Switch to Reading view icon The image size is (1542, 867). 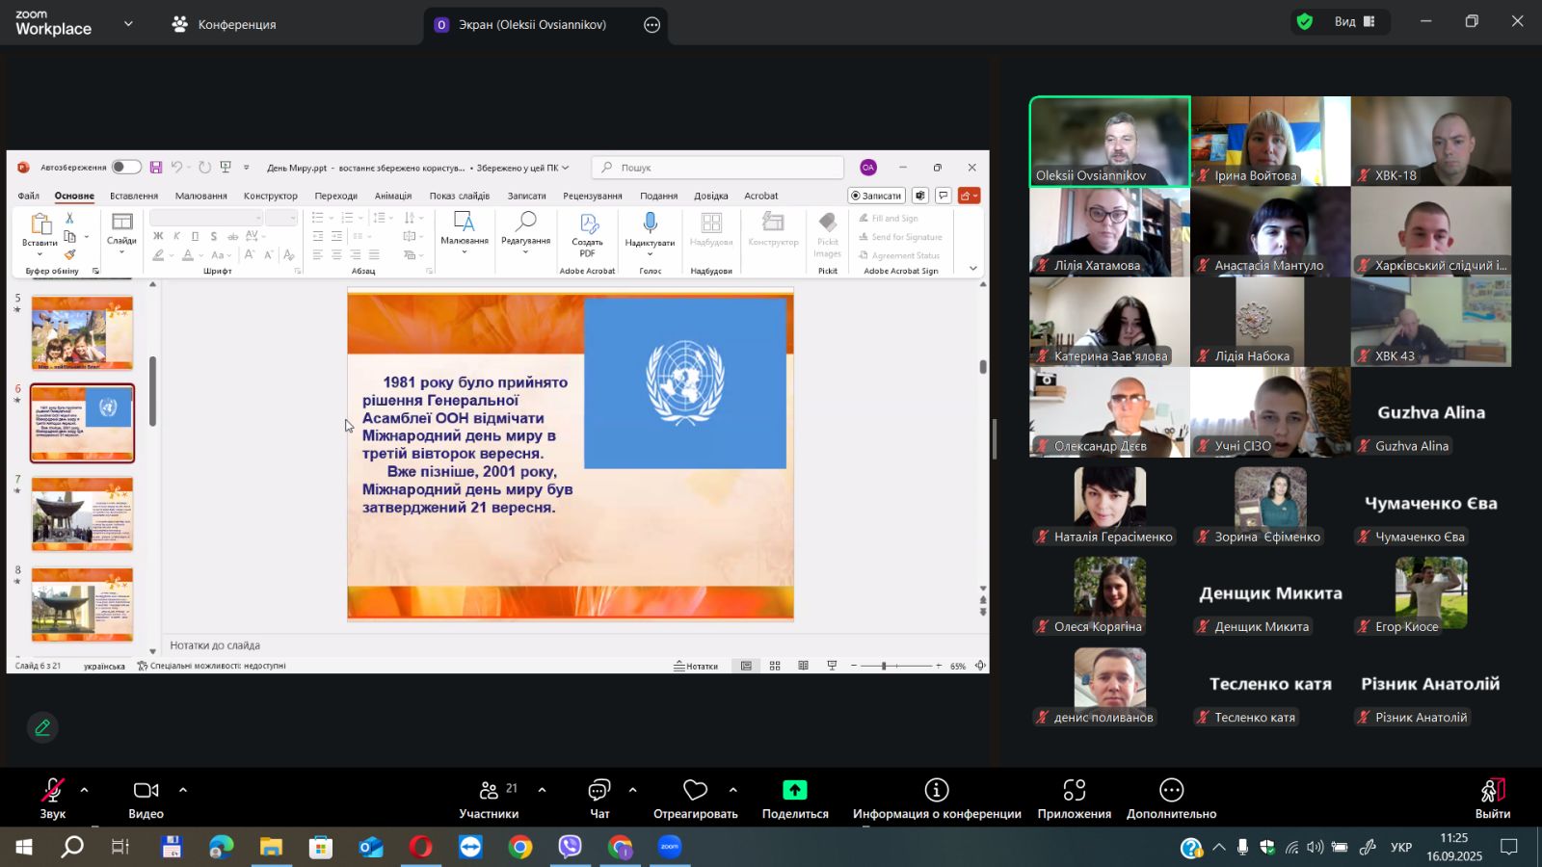click(x=803, y=666)
